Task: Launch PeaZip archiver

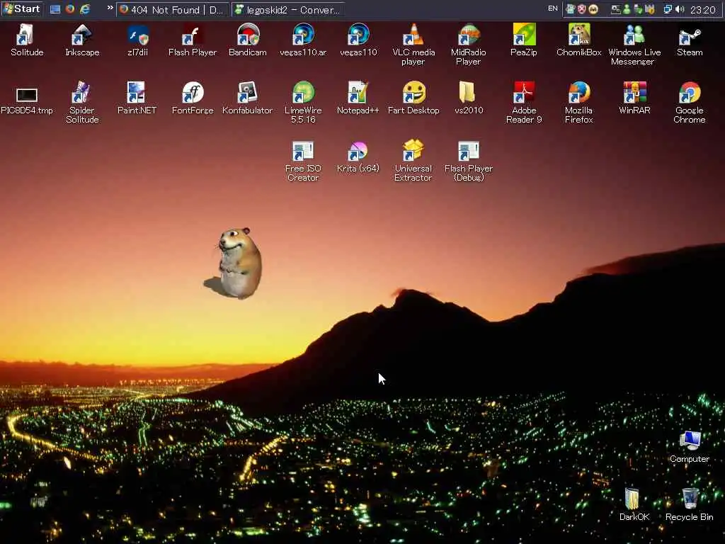Action: [x=524, y=40]
